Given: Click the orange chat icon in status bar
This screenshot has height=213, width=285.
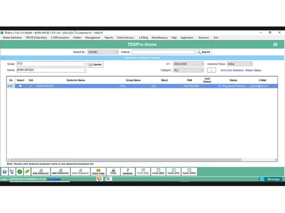Looking at the screenshot, I should (99, 179).
